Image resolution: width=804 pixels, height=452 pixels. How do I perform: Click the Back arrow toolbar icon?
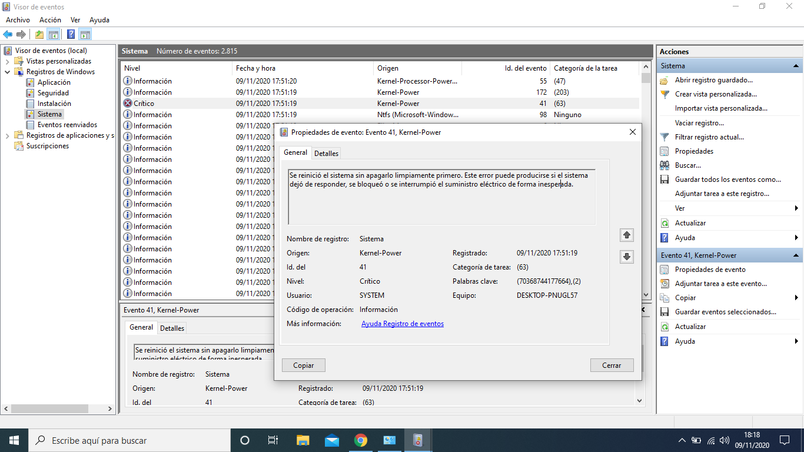8,34
